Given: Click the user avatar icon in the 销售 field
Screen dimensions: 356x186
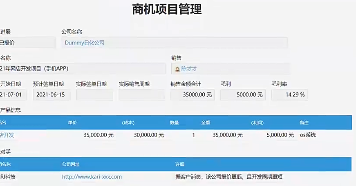Looking at the screenshot, I should pyautogui.click(x=177, y=69).
